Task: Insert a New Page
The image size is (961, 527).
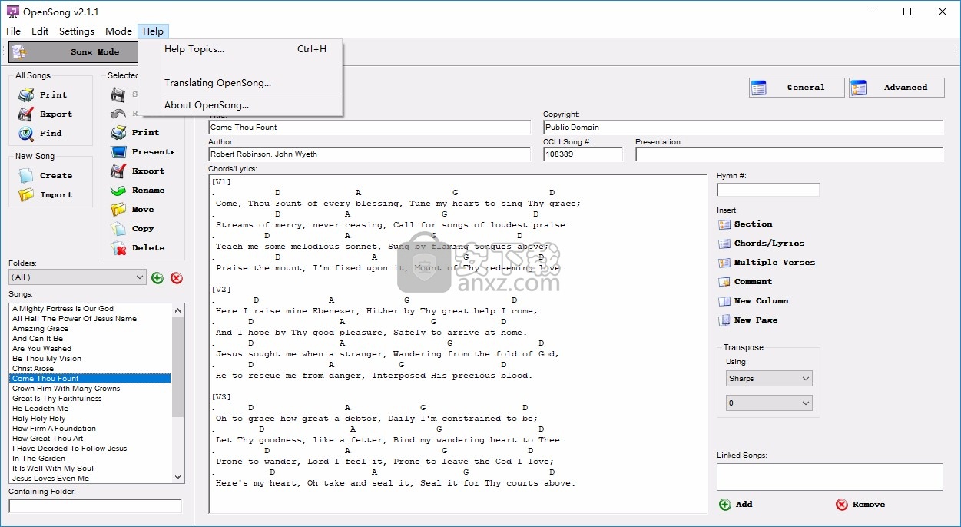Action: (x=747, y=320)
